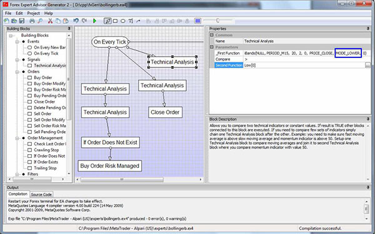This screenshot has width=375, height=234.
Task: Click the Buy Order Risk Managed block
Action: point(109,166)
